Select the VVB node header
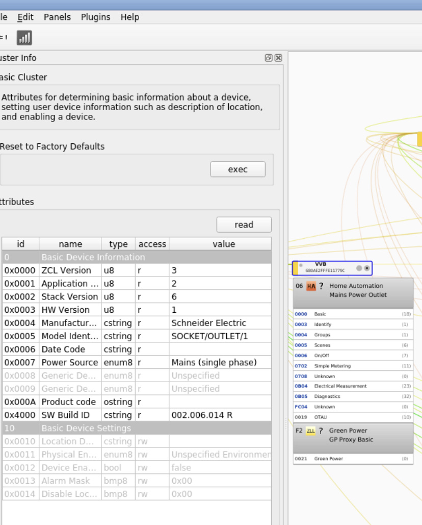The height and width of the screenshot is (525, 422). (332, 268)
